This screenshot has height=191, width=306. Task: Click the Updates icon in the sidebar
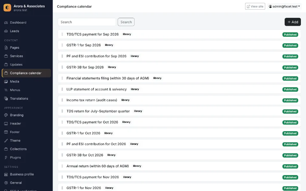6,65
